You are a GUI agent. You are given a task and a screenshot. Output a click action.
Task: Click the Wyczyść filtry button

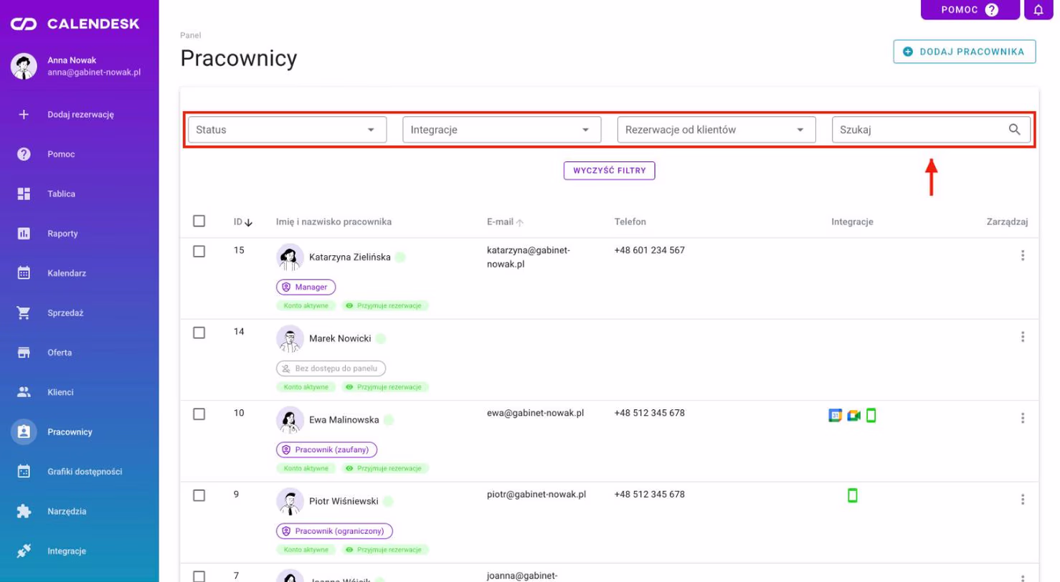[610, 171]
